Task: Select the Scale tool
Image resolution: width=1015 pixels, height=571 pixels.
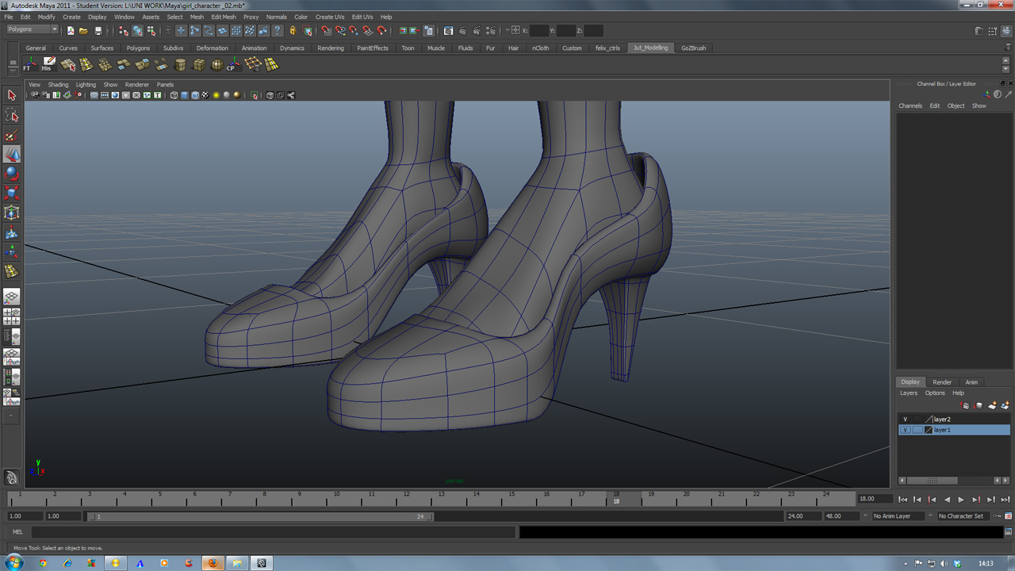Action: (x=12, y=193)
